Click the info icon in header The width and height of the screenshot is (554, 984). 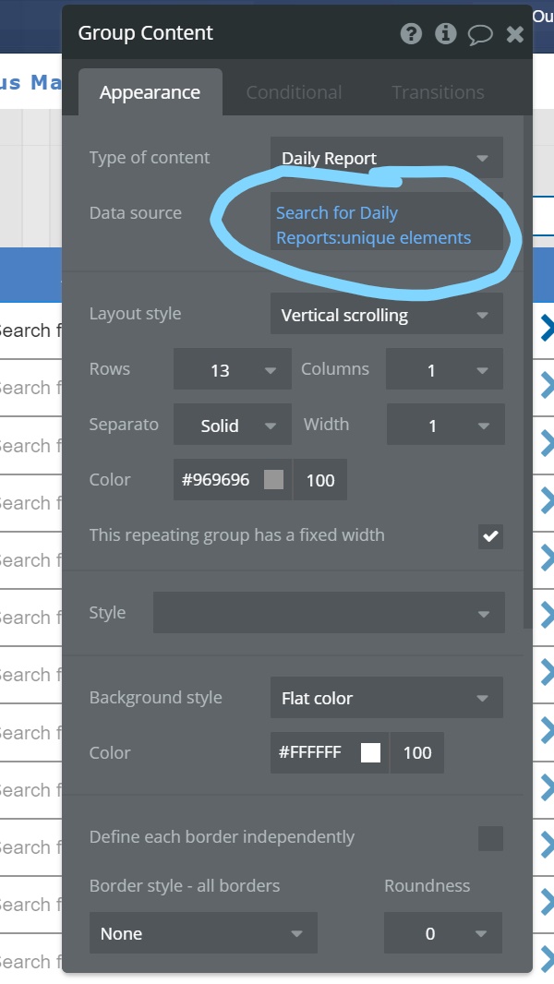[446, 34]
